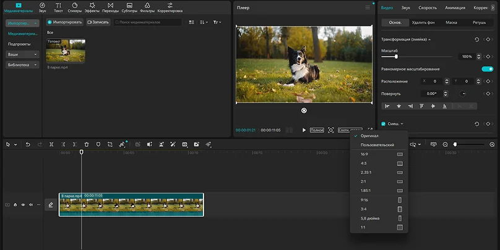500x250 pixels.
Task: Mute the video track with speaker icon
Action: [x=30, y=205]
